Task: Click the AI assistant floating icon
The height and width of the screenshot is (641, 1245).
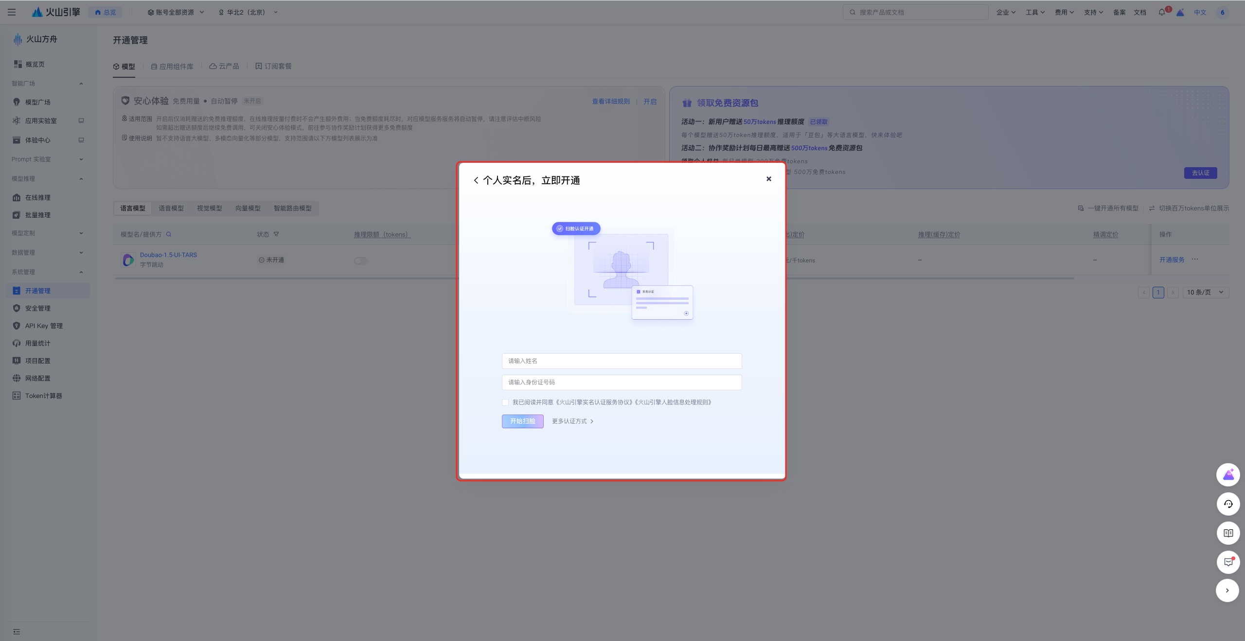Action: coord(1228,475)
